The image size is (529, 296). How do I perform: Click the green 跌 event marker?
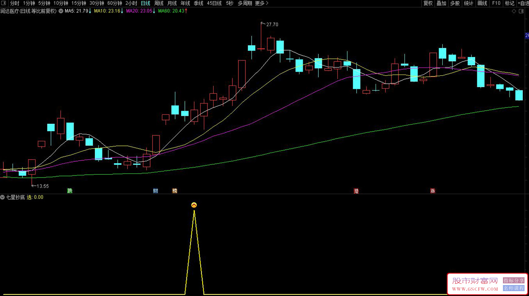[70, 191]
